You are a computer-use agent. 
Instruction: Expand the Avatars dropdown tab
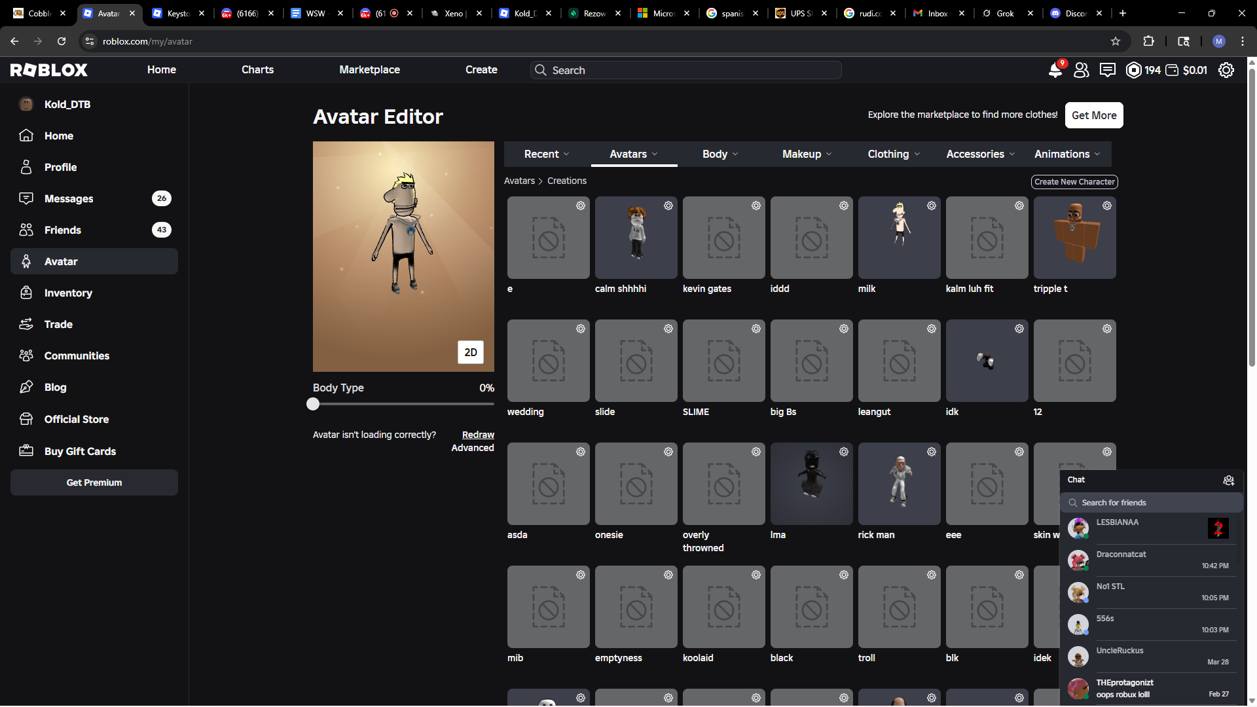click(634, 154)
